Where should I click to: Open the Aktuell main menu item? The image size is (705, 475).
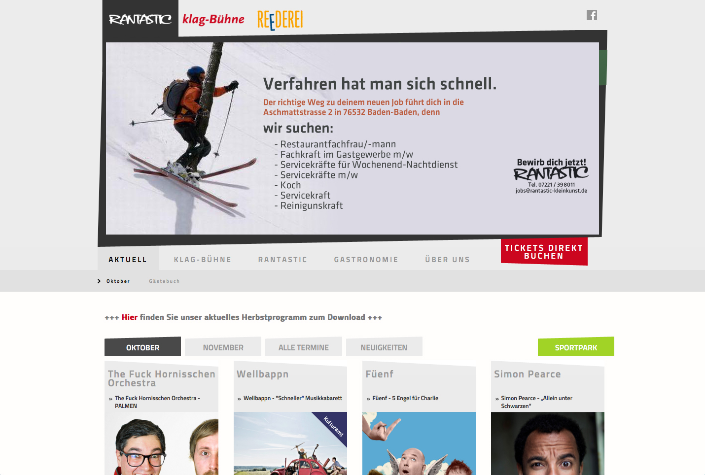click(128, 260)
